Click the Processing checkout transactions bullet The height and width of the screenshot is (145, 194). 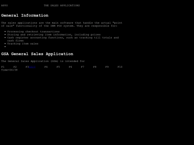coord(33,32)
